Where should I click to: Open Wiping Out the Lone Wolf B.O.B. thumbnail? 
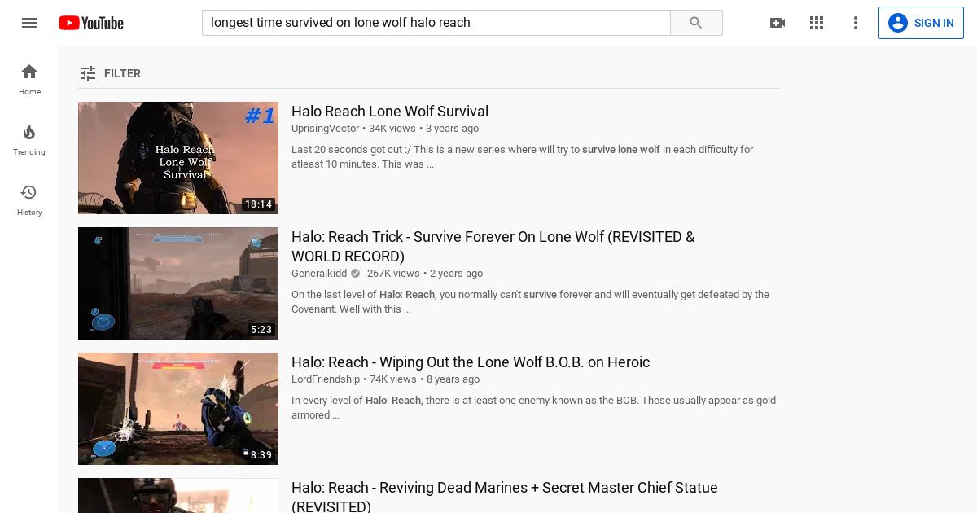[178, 409]
